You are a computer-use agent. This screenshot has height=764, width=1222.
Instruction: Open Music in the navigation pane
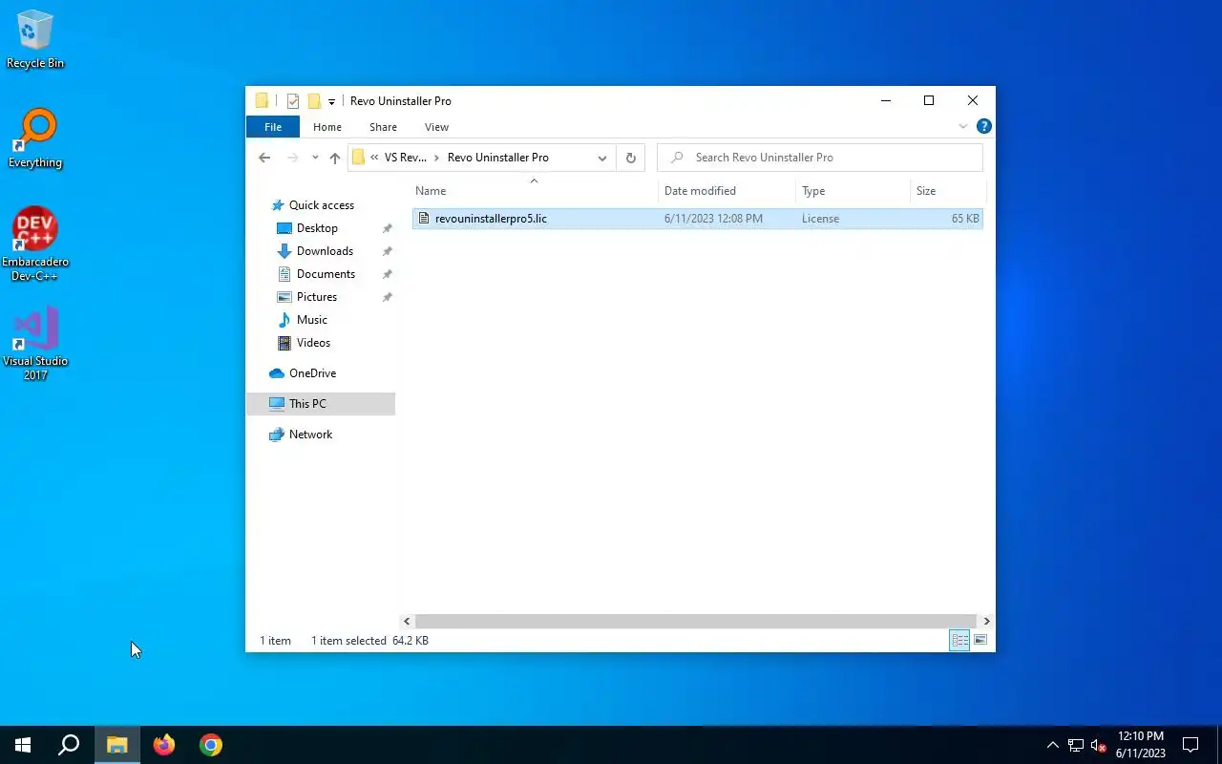coord(311,320)
